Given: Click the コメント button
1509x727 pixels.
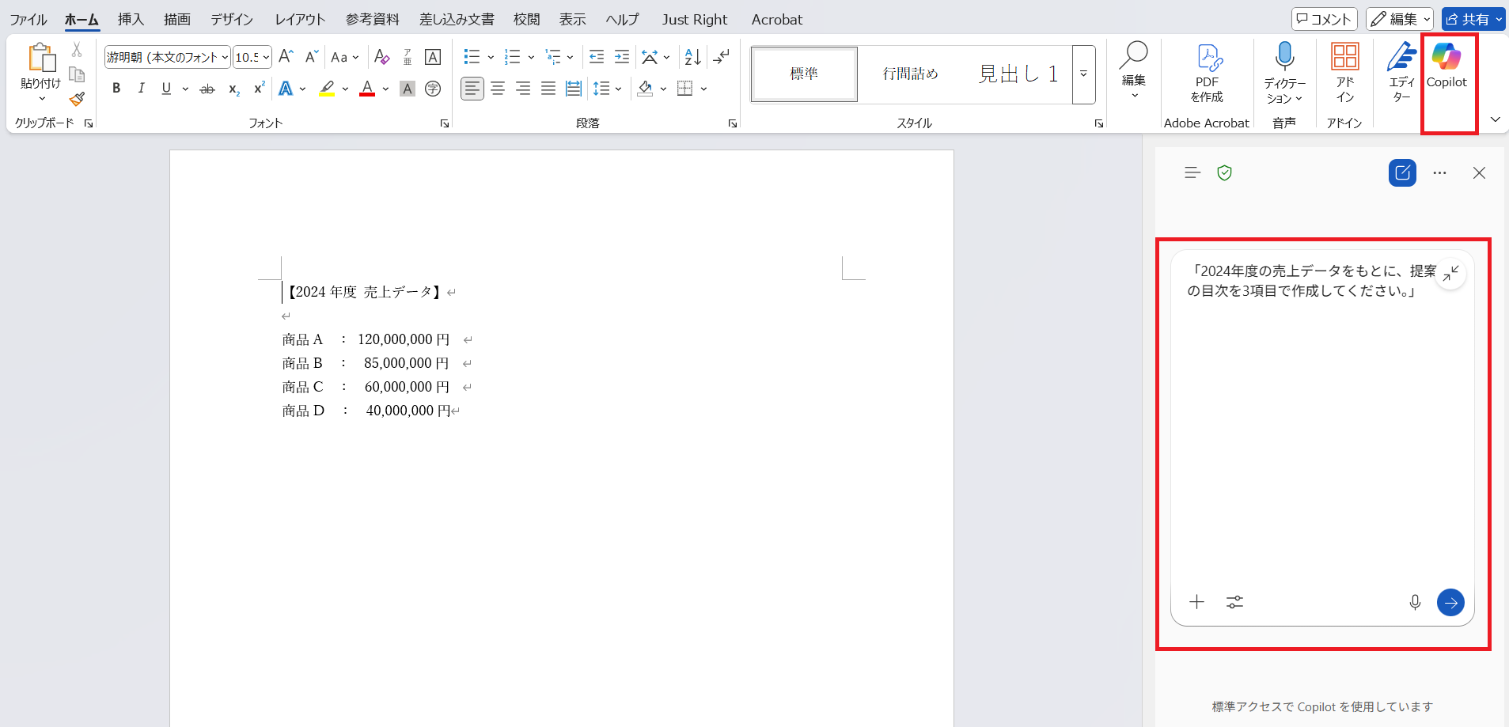Looking at the screenshot, I should [1324, 19].
